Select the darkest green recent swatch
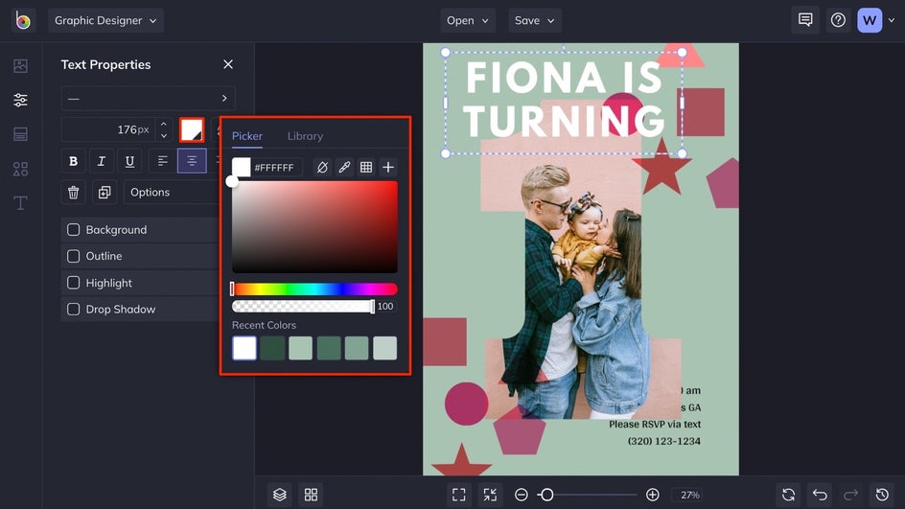 click(272, 349)
